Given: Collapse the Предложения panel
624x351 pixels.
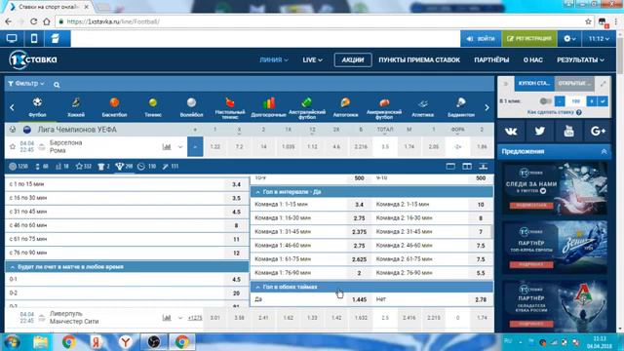Looking at the screenshot, I should (604, 152).
